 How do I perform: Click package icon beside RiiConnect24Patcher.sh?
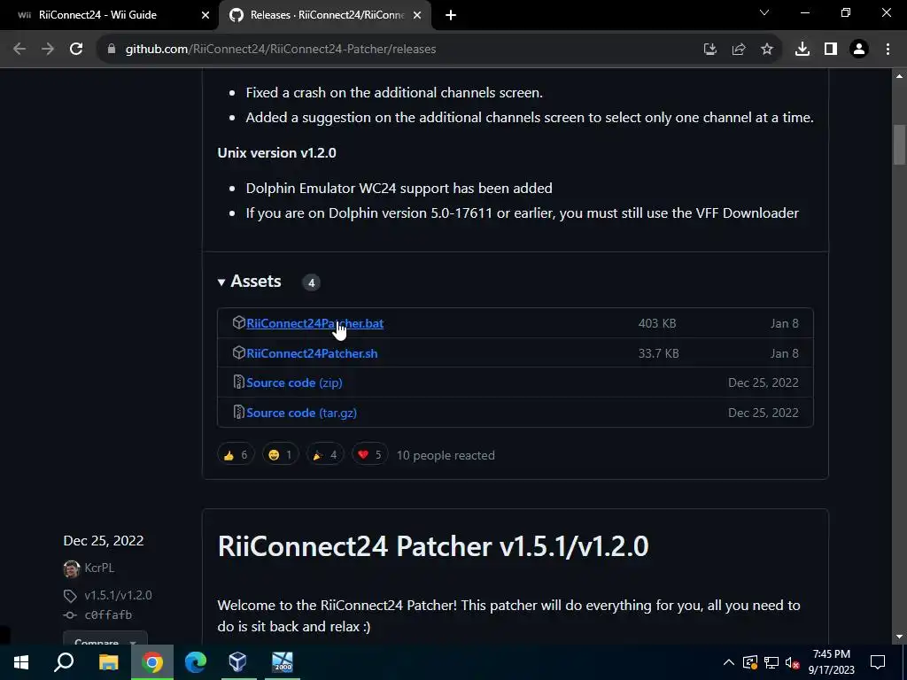(x=239, y=352)
